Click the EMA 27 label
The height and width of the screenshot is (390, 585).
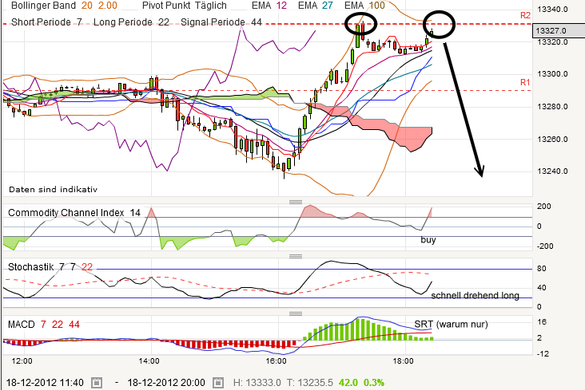315,6
